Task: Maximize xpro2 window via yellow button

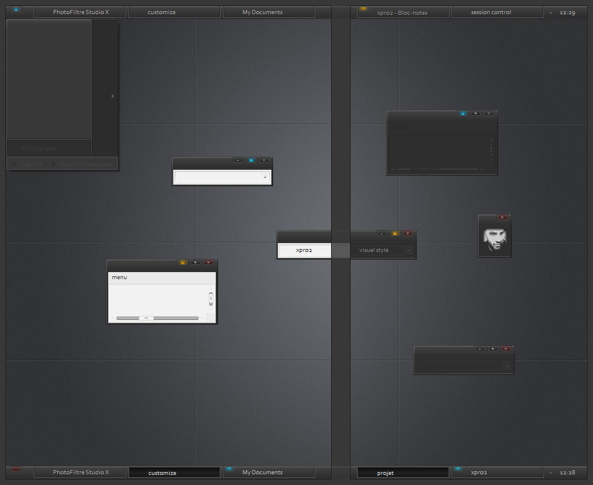Action: 394,234
